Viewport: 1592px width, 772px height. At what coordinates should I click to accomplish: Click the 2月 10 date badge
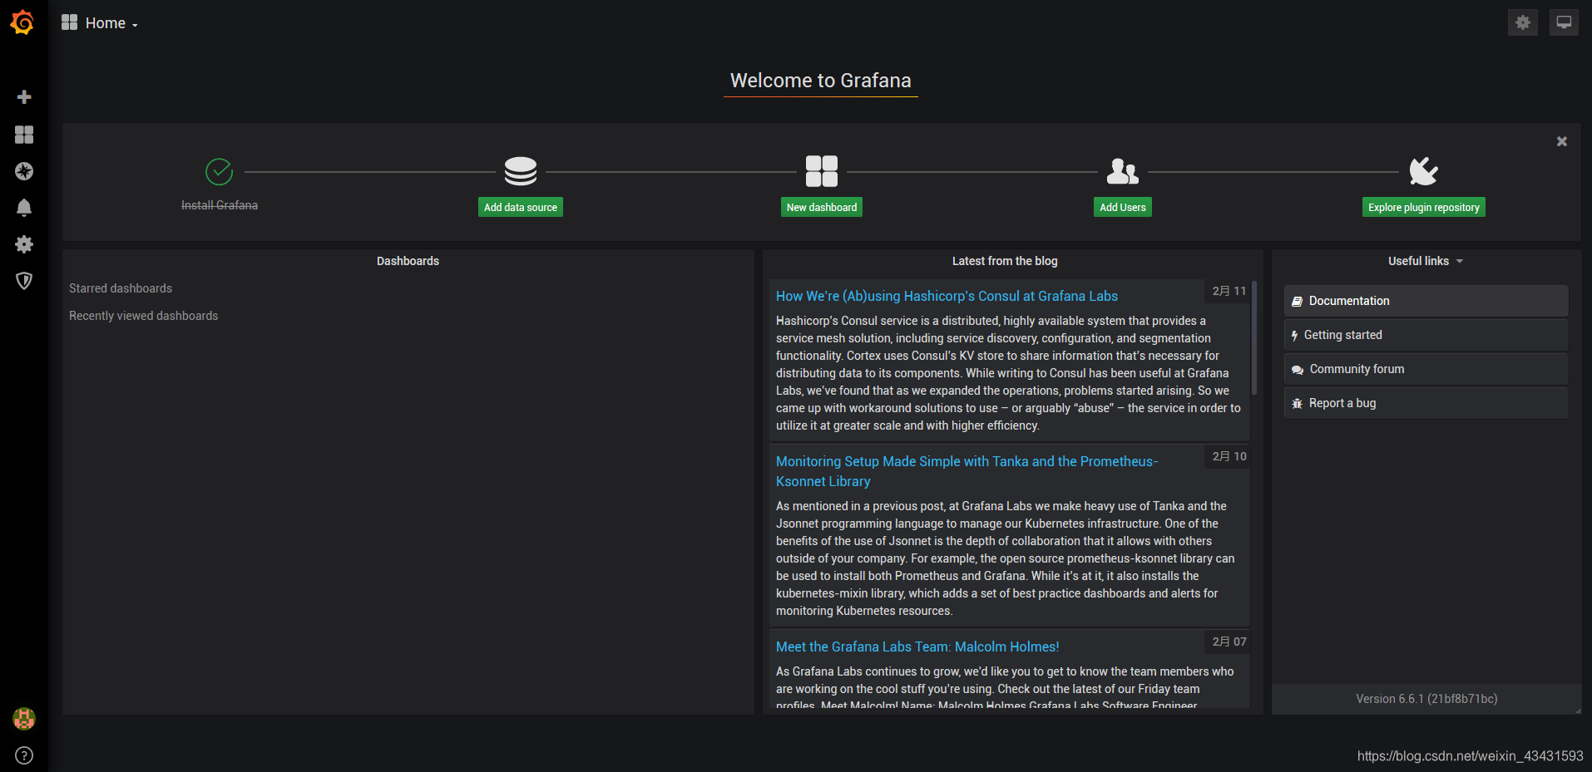click(1229, 456)
